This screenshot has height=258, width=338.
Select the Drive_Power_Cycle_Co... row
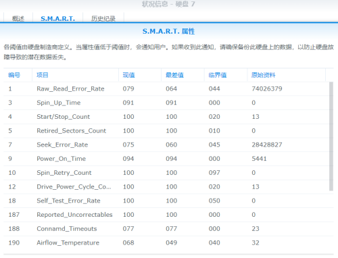click(166, 186)
